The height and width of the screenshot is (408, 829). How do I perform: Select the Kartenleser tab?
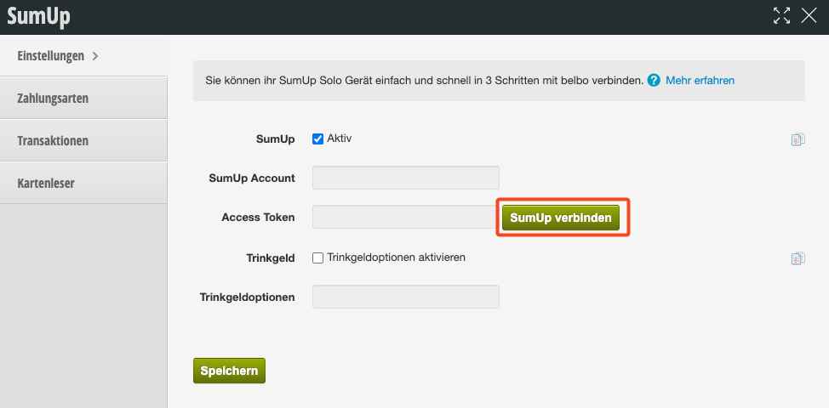[46, 184]
